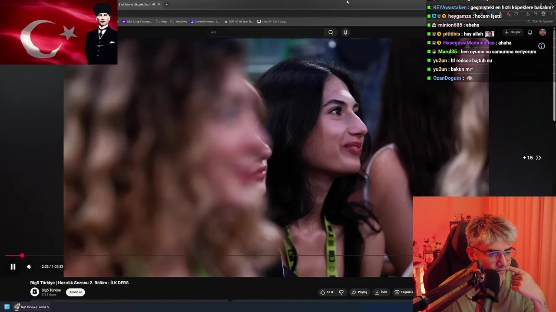556x312 pixels.
Task: Click the red playhead on the progress bar
Action: point(22,256)
